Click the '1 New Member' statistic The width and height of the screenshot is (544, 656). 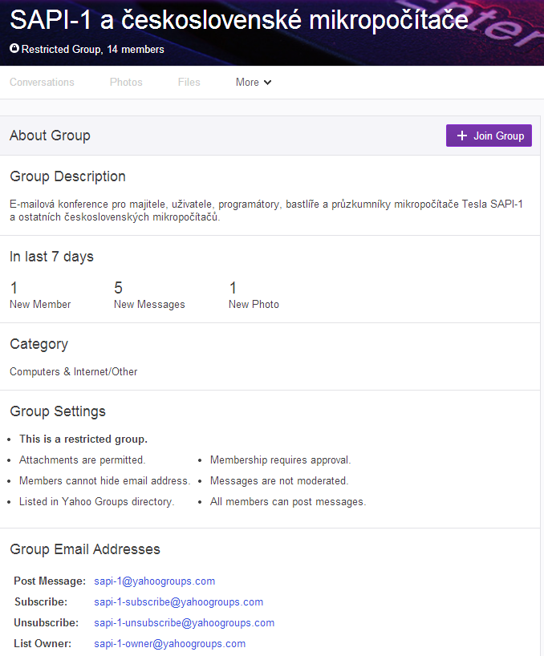pyautogui.click(x=40, y=295)
